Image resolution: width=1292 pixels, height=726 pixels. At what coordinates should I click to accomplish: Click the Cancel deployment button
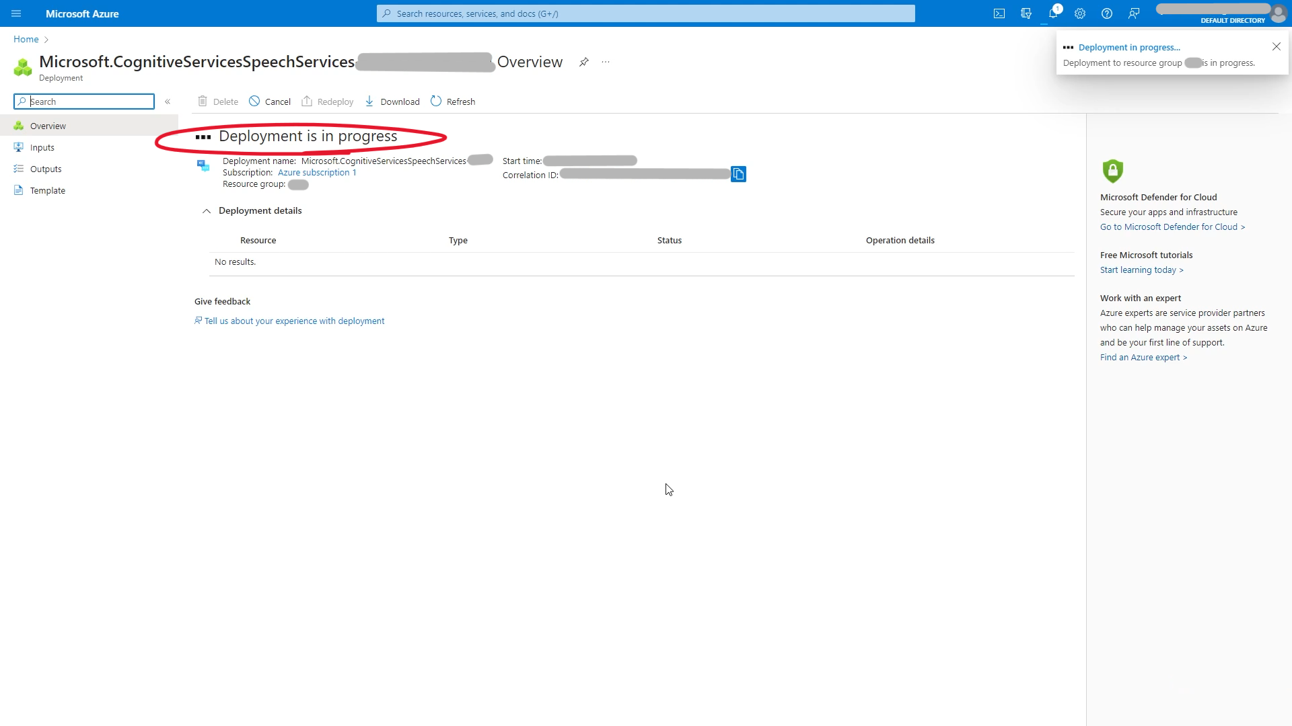pos(270,102)
